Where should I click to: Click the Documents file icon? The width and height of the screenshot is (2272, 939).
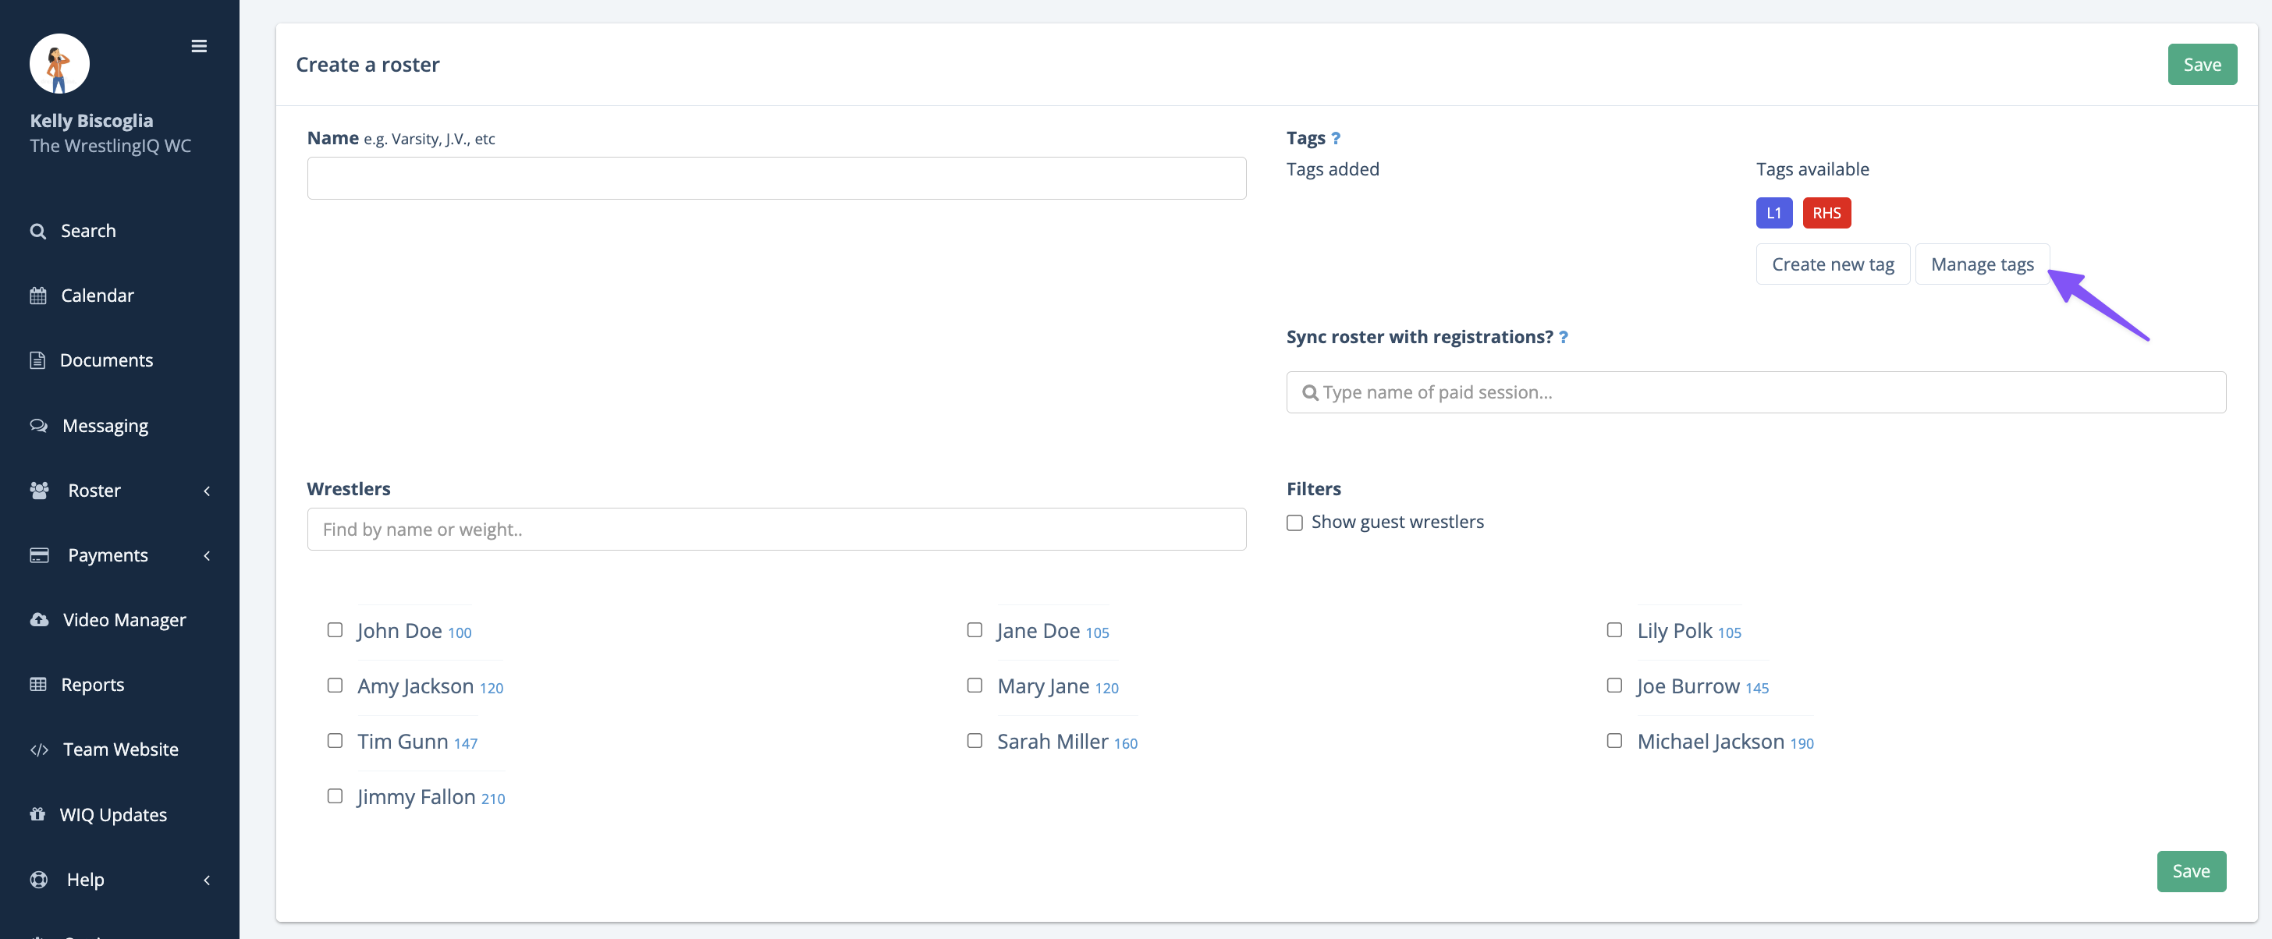tap(37, 360)
